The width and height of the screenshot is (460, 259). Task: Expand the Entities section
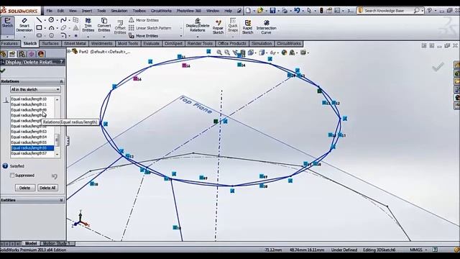tap(61, 200)
